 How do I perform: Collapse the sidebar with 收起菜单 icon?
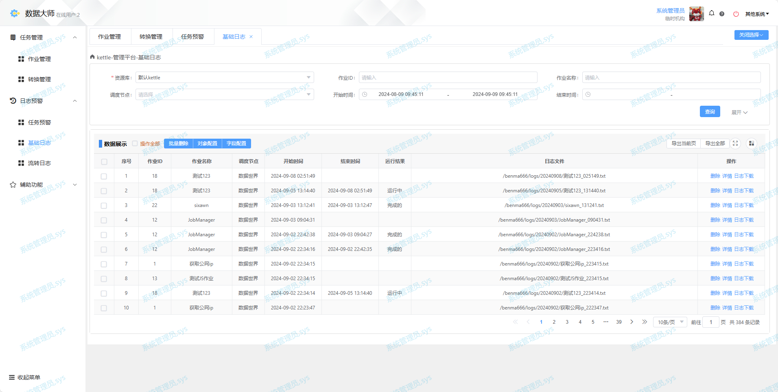click(x=12, y=377)
